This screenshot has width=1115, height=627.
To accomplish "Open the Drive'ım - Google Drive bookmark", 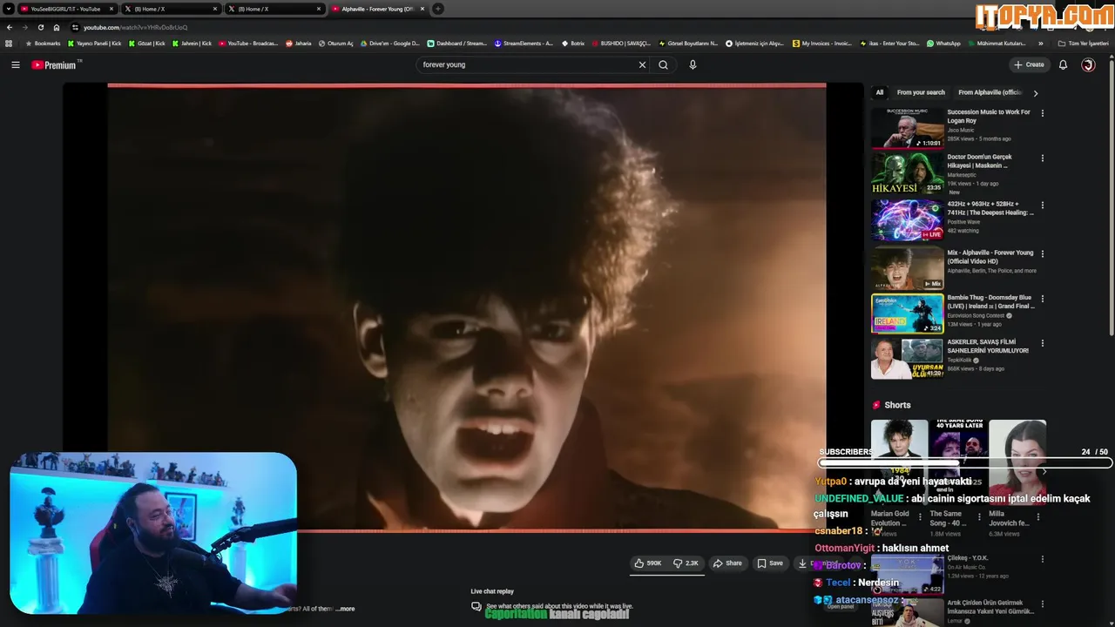I will [389, 43].
